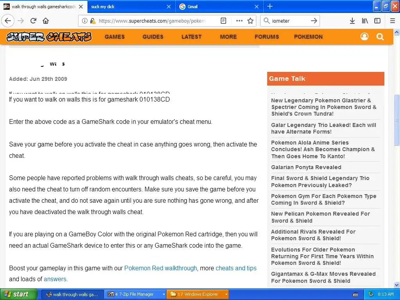The height and width of the screenshot is (300, 400).
Task: Click the Game Talk header
Action: pyautogui.click(x=325, y=79)
